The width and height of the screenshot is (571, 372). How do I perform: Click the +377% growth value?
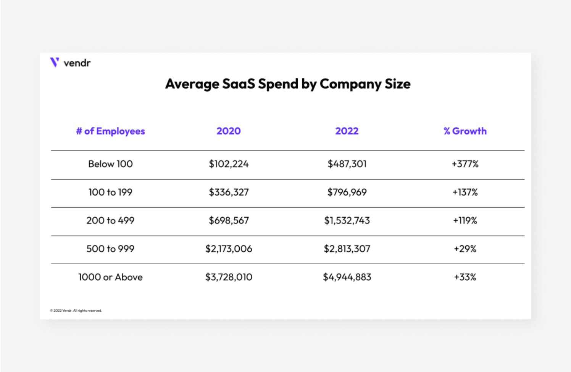[465, 164]
